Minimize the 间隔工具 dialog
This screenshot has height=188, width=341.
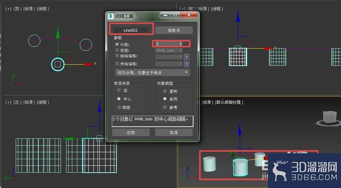pos(165,15)
